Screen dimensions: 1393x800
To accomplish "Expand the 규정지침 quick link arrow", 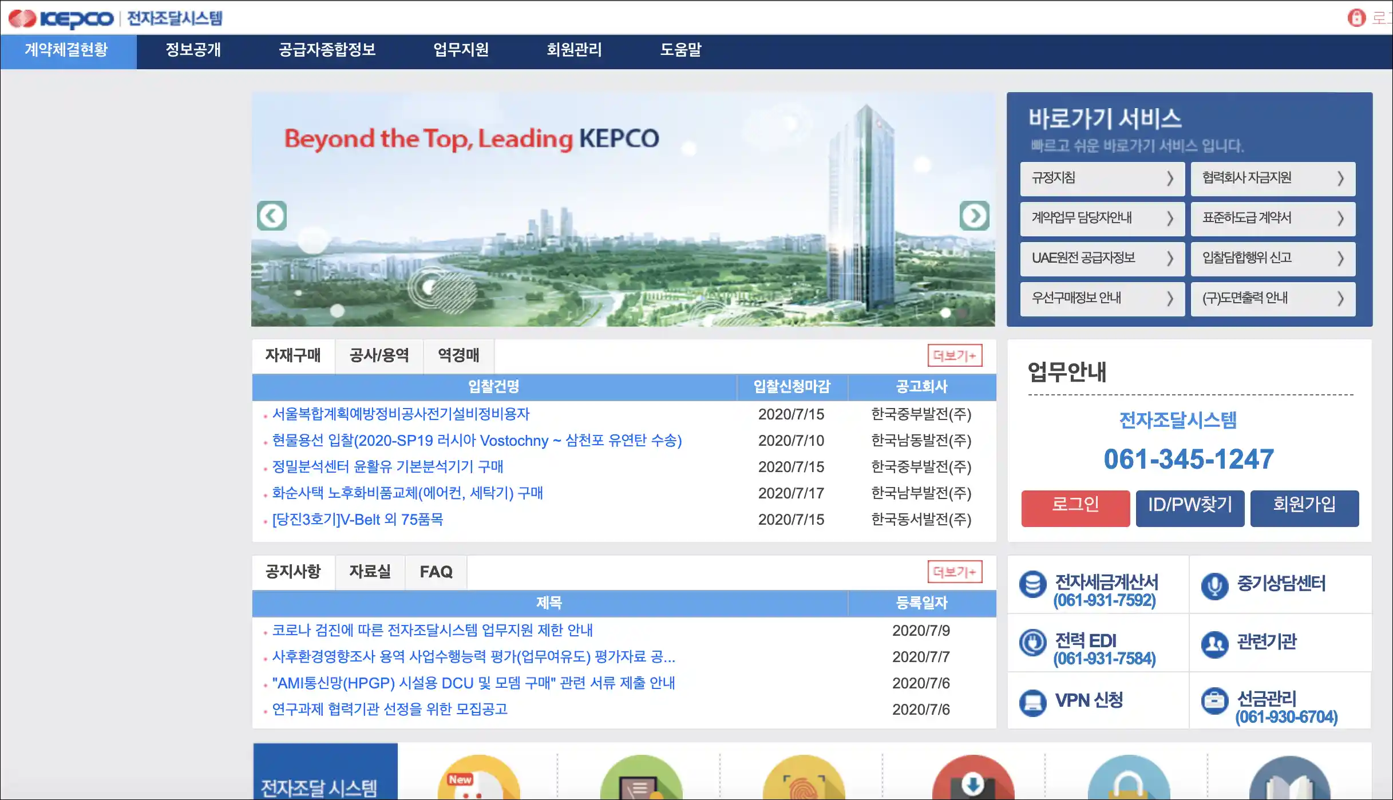I will point(1170,179).
